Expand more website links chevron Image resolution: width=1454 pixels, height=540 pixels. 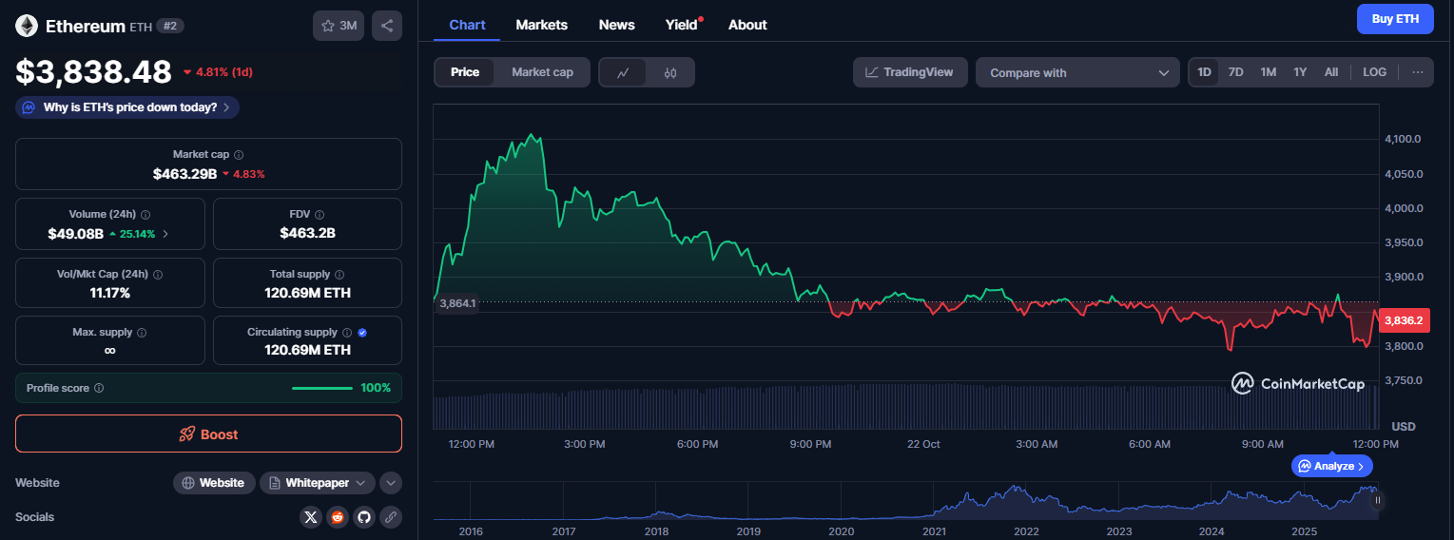391,483
